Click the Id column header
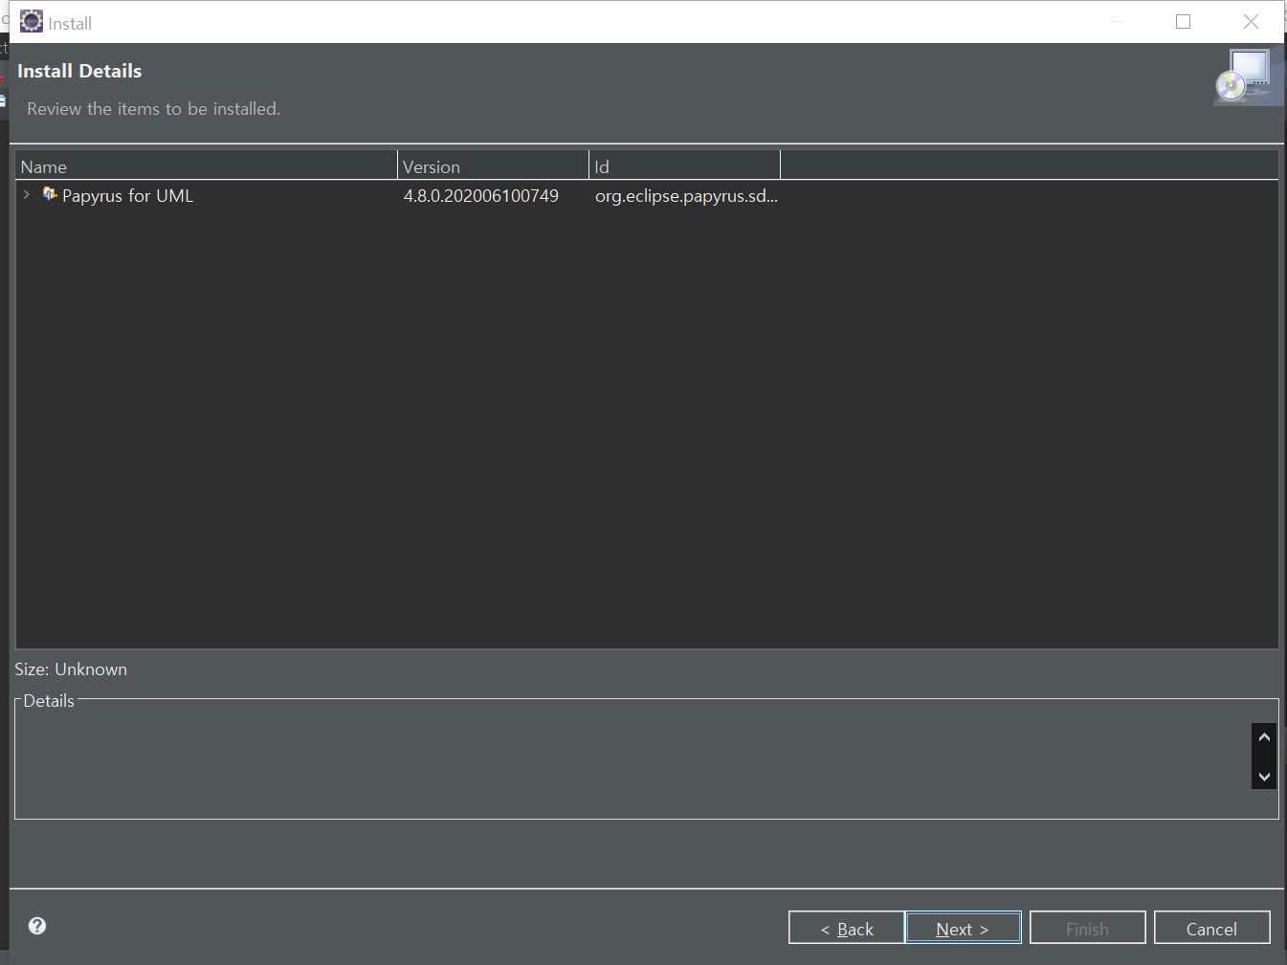1287x965 pixels. click(x=684, y=165)
